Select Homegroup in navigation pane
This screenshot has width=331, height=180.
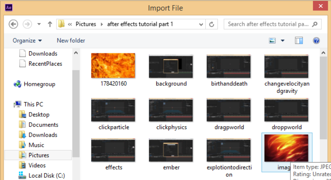pyautogui.click(x=39, y=84)
